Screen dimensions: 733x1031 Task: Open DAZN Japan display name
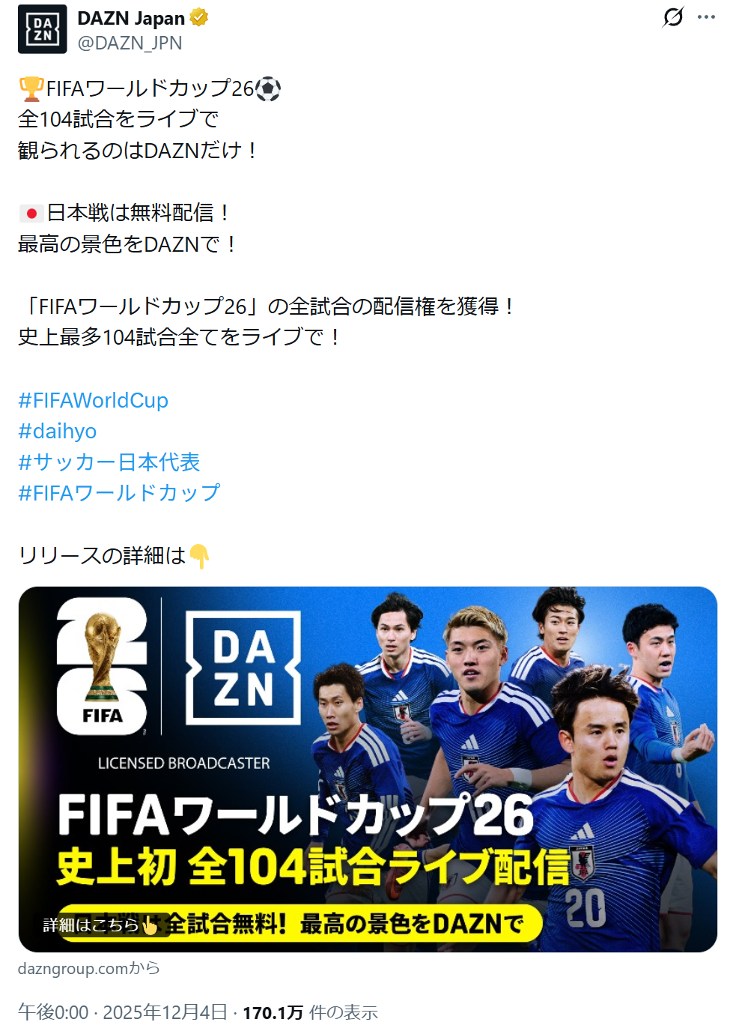tap(131, 18)
